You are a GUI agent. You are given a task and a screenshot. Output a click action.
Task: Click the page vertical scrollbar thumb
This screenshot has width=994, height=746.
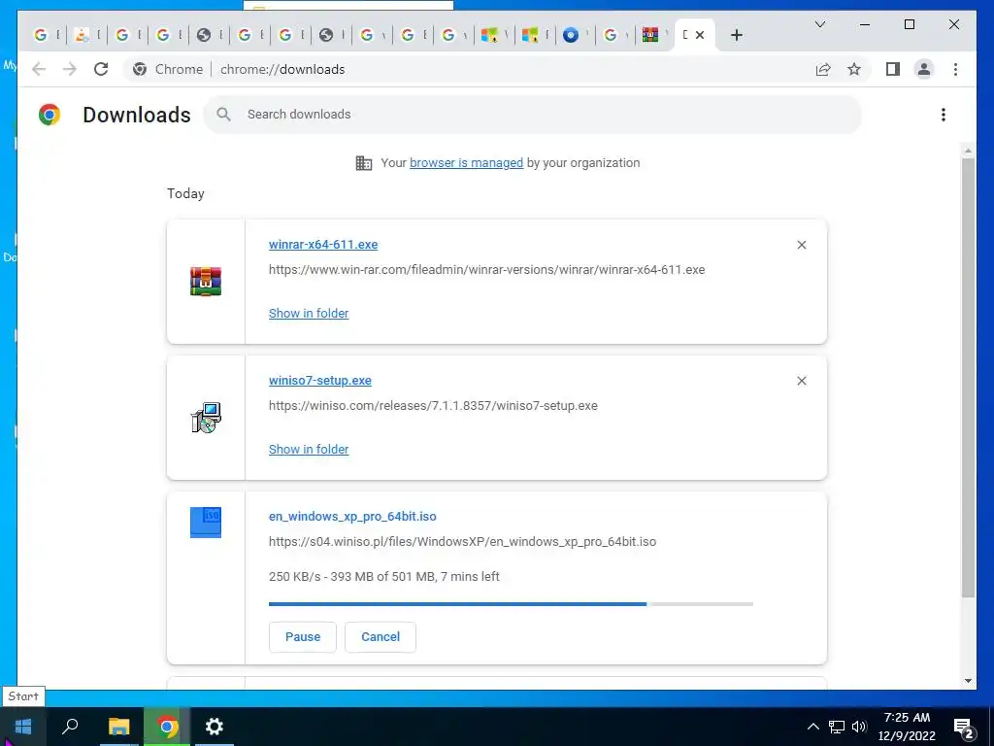(x=968, y=377)
